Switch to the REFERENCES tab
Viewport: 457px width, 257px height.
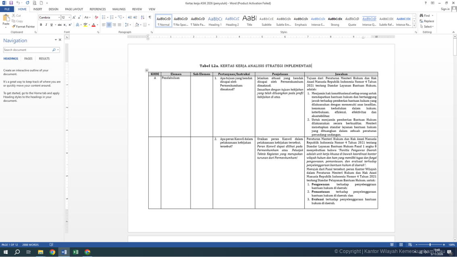[x=98, y=9]
